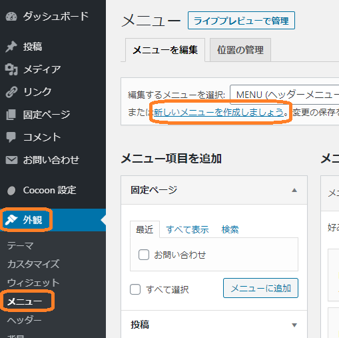The image size is (339, 338).
Task: Click the 投稿 accordion panel heading
Action: click(140, 325)
